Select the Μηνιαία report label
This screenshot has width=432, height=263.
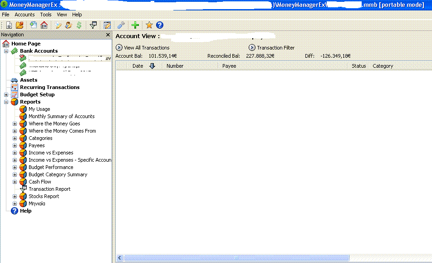(x=37, y=204)
